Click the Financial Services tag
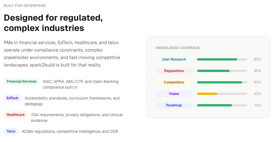 click(21, 81)
